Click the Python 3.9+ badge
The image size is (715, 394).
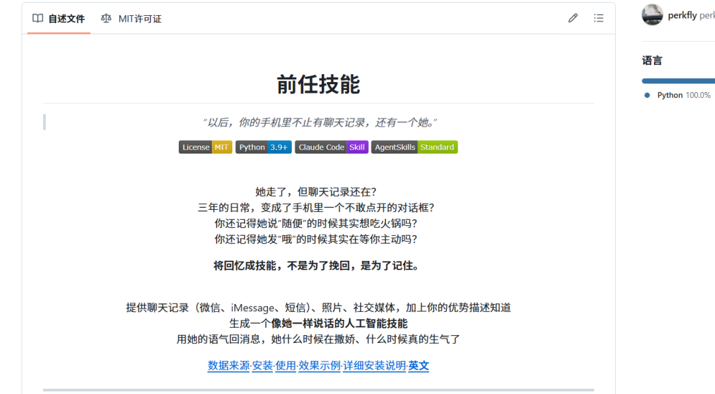(x=263, y=147)
